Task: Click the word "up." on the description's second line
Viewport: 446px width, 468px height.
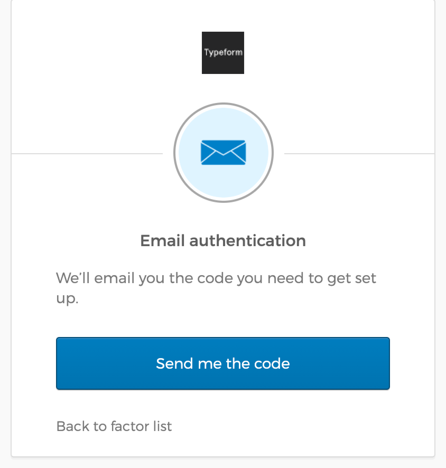Action: coord(67,299)
